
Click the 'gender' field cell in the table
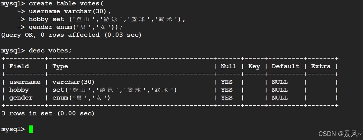(21, 98)
